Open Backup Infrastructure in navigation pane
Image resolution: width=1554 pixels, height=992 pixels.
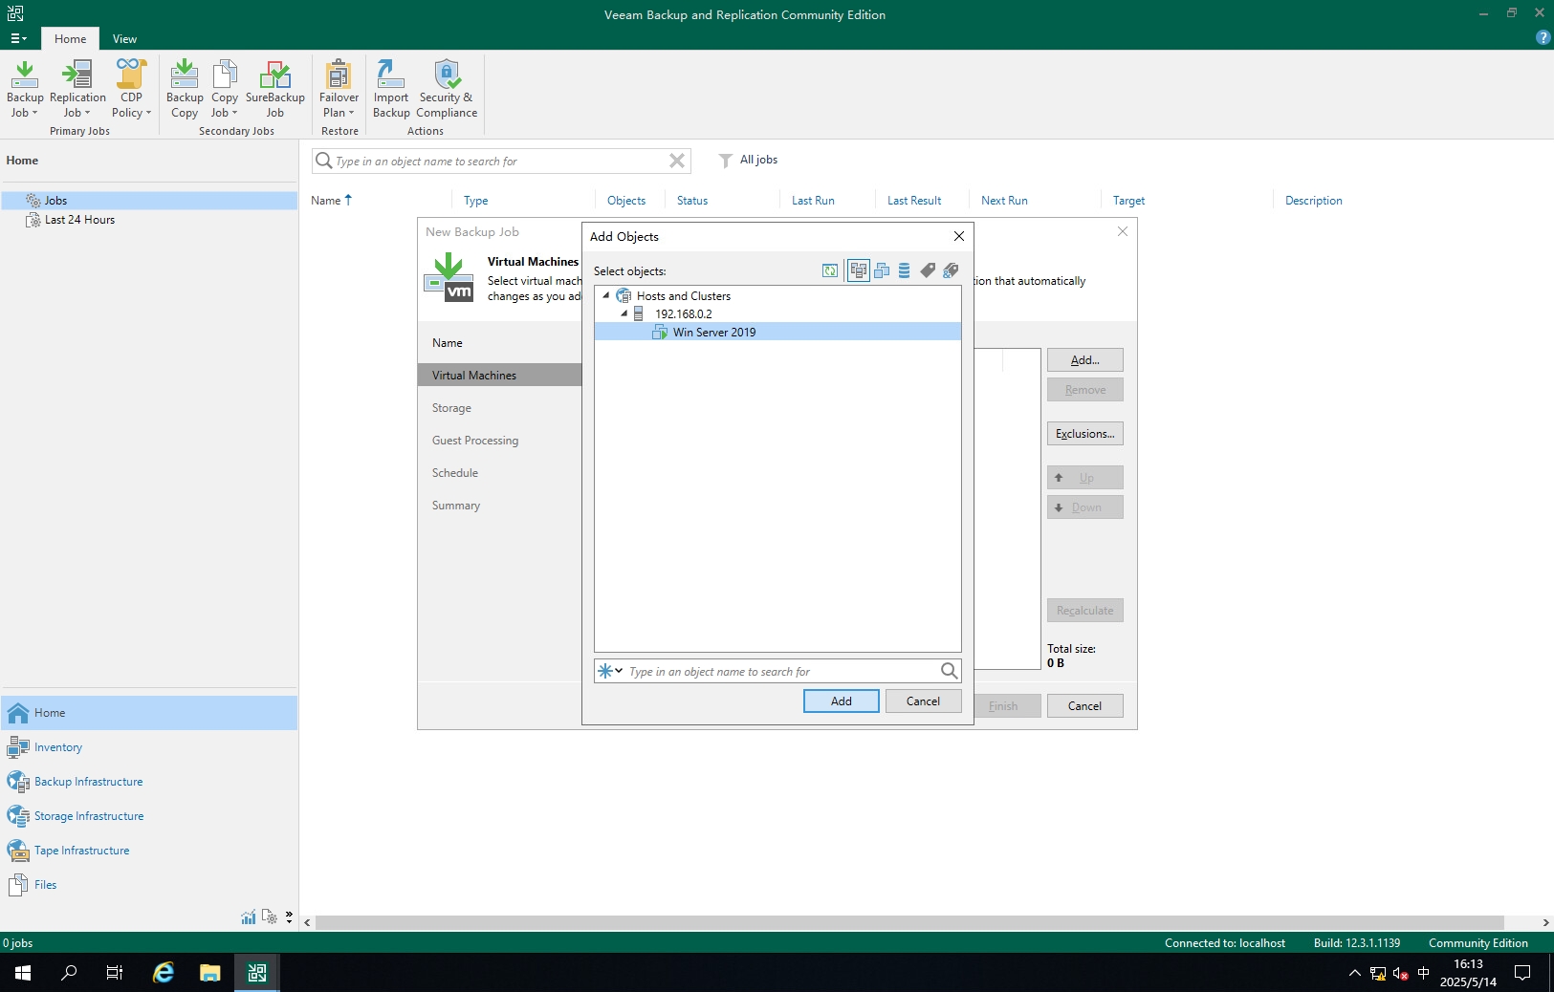pyautogui.click(x=88, y=782)
